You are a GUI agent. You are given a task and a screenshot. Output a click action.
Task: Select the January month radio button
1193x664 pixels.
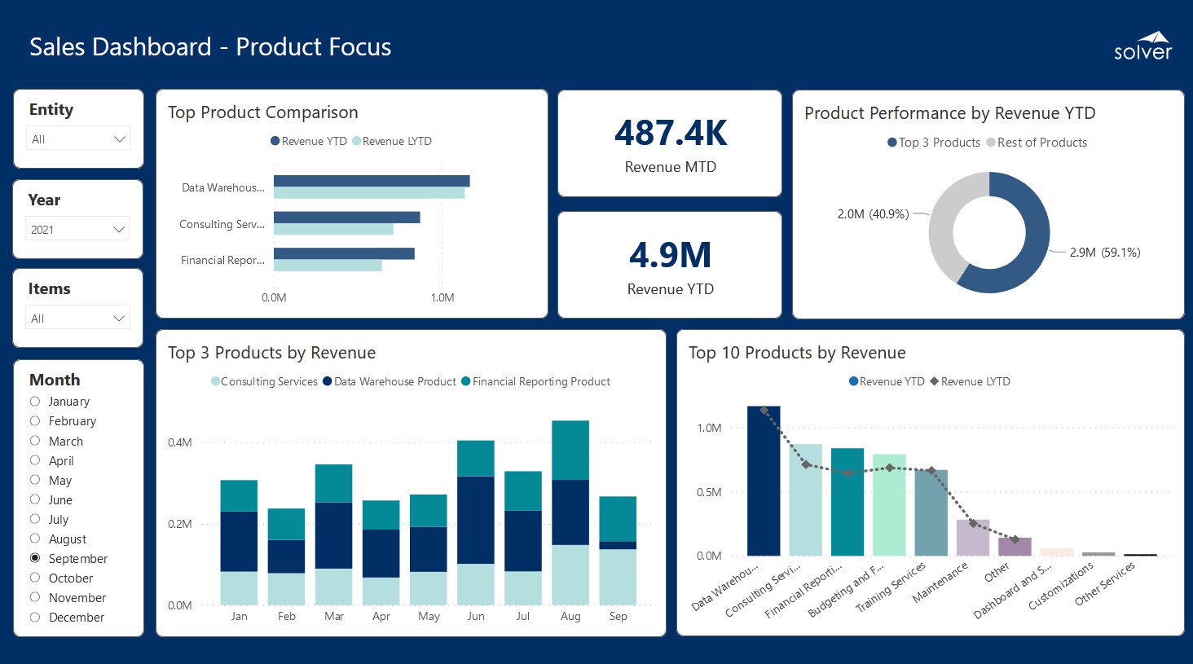click(x=35, y=401)
